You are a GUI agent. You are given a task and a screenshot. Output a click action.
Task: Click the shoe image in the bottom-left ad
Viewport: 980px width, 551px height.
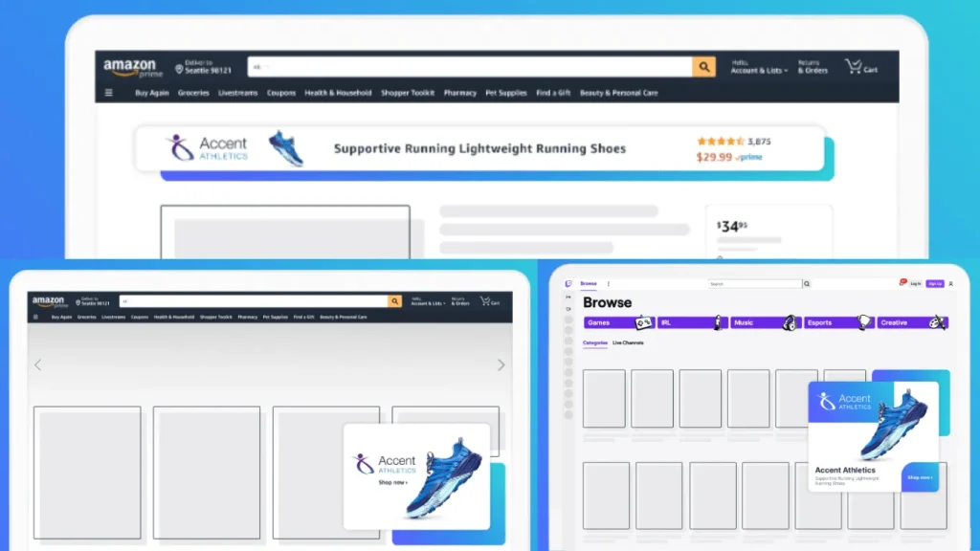pyautogui.click(x=445, y=478)
